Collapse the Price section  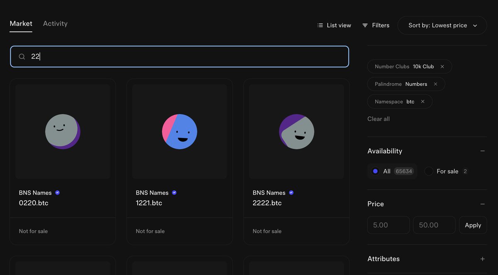click(x=483, y=204)
